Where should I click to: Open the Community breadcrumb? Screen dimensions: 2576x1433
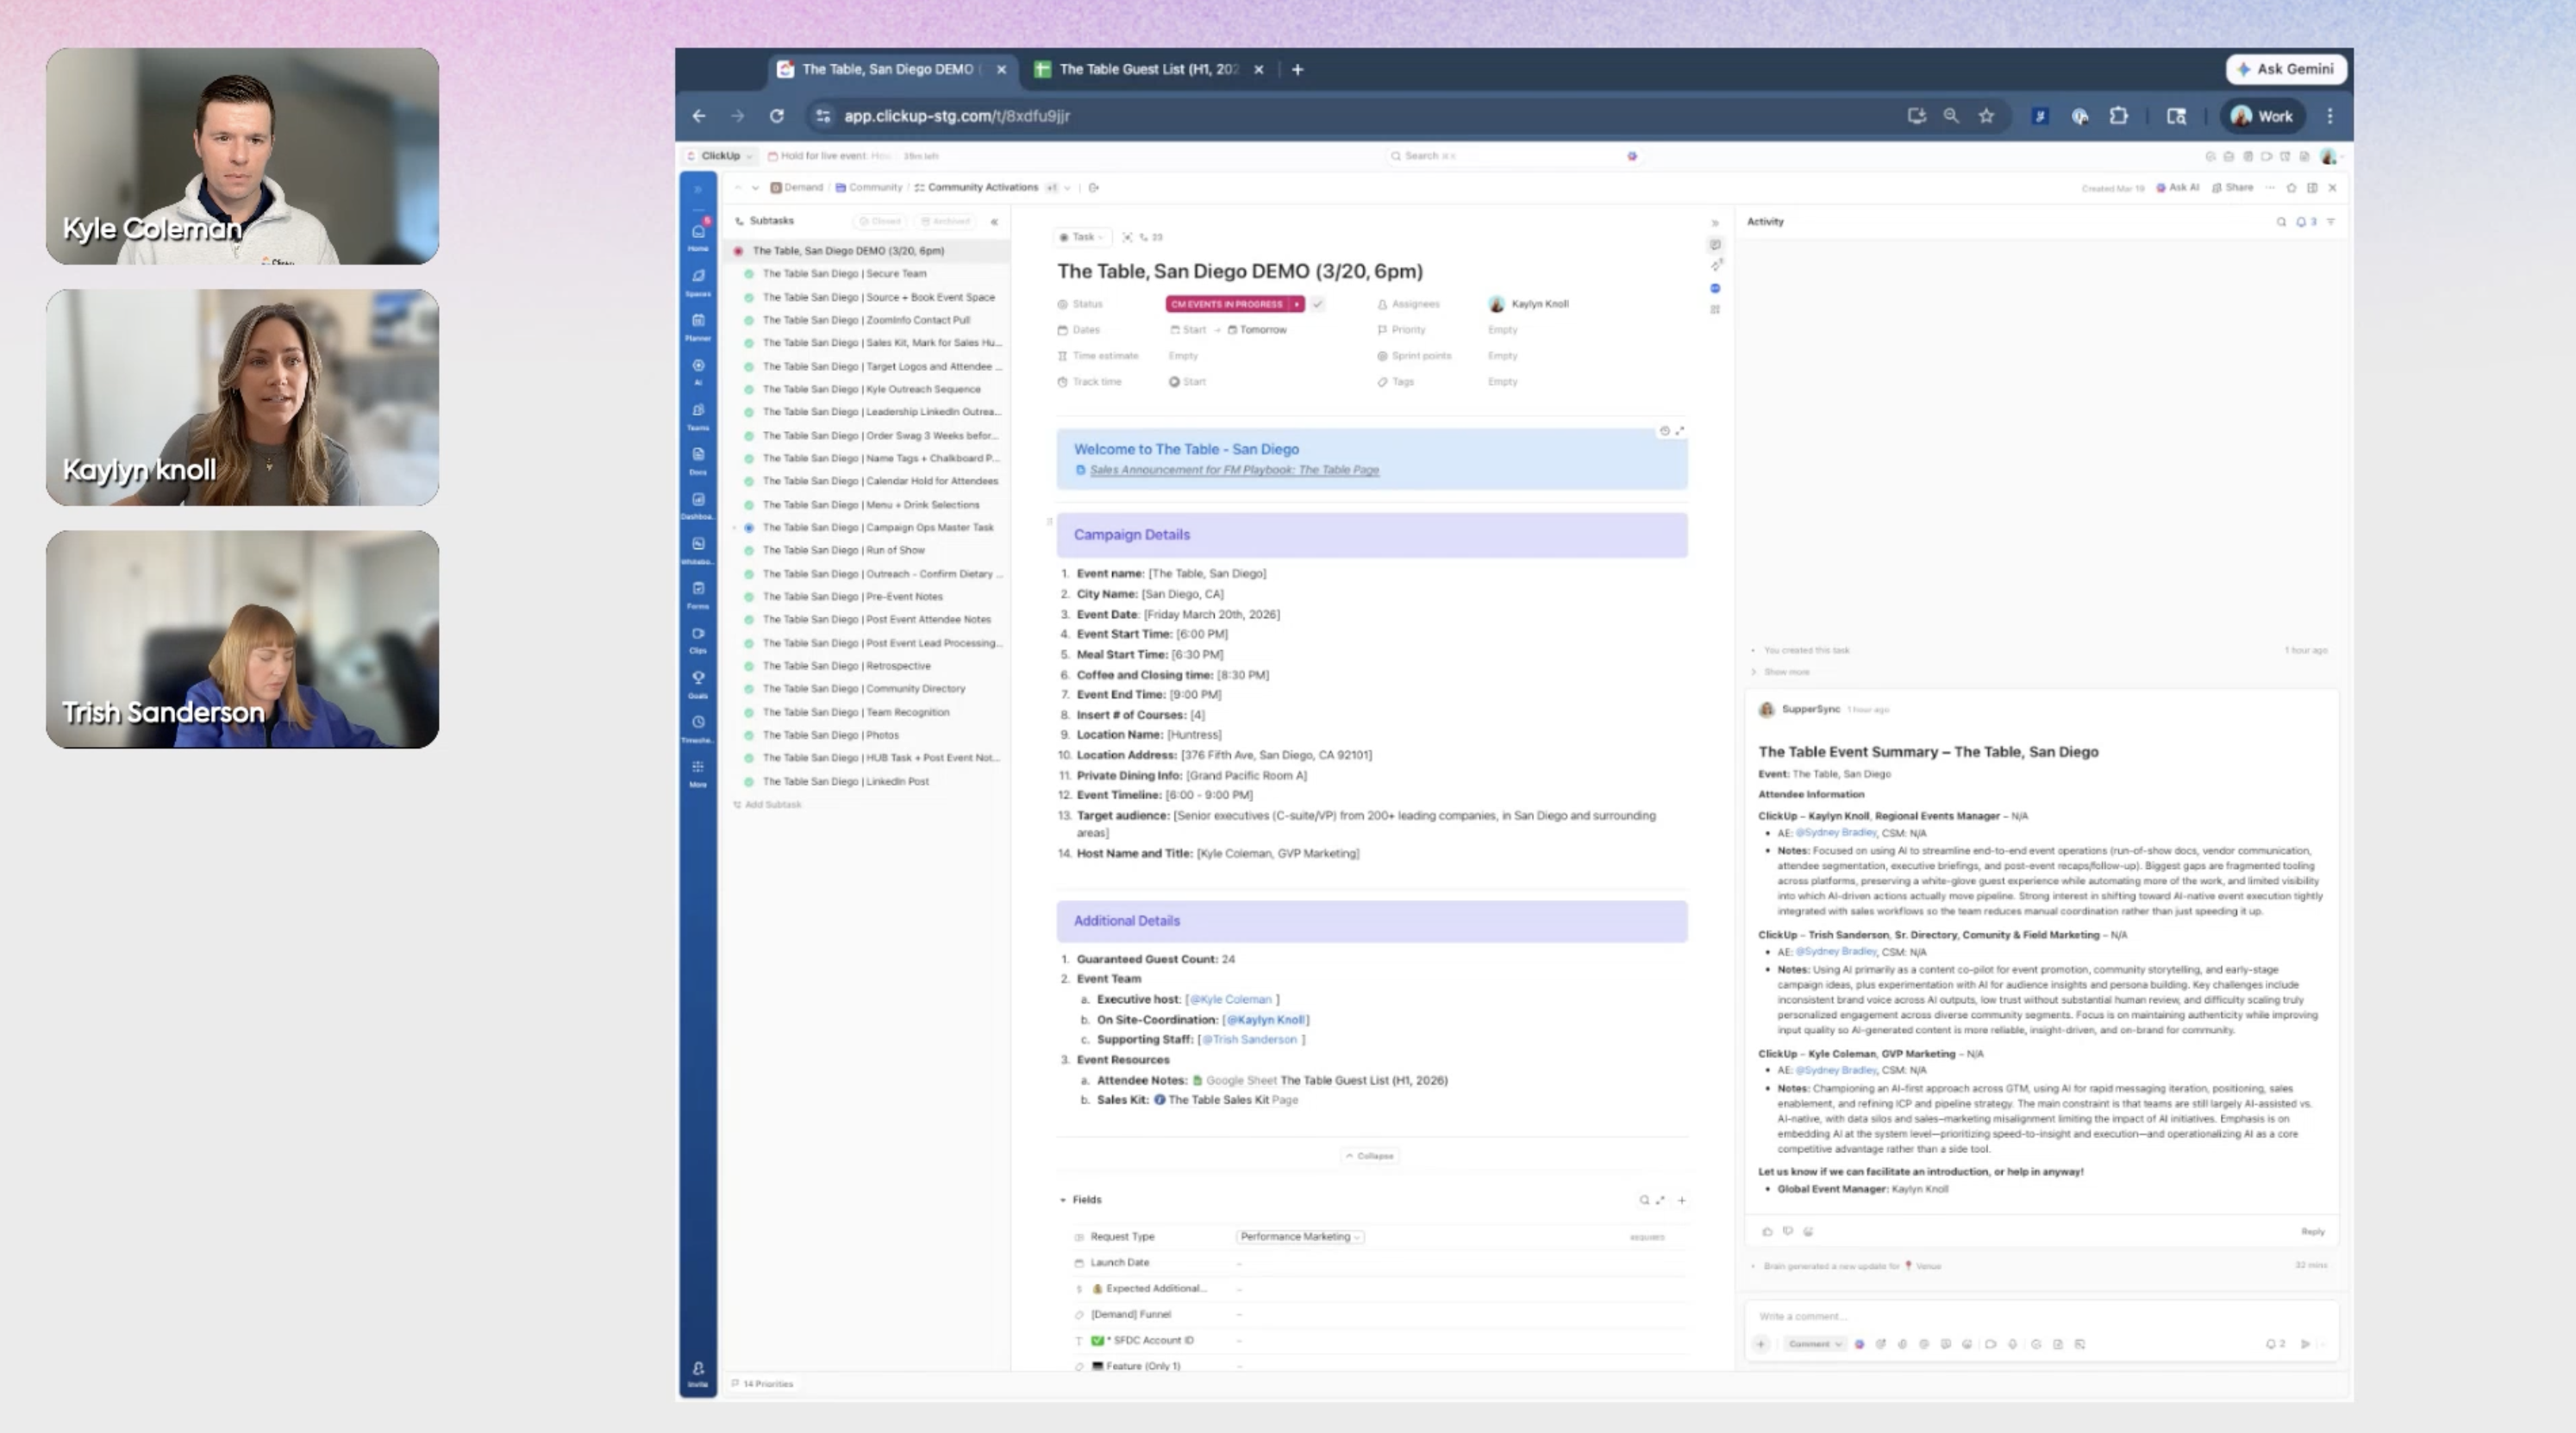(869, 188)
